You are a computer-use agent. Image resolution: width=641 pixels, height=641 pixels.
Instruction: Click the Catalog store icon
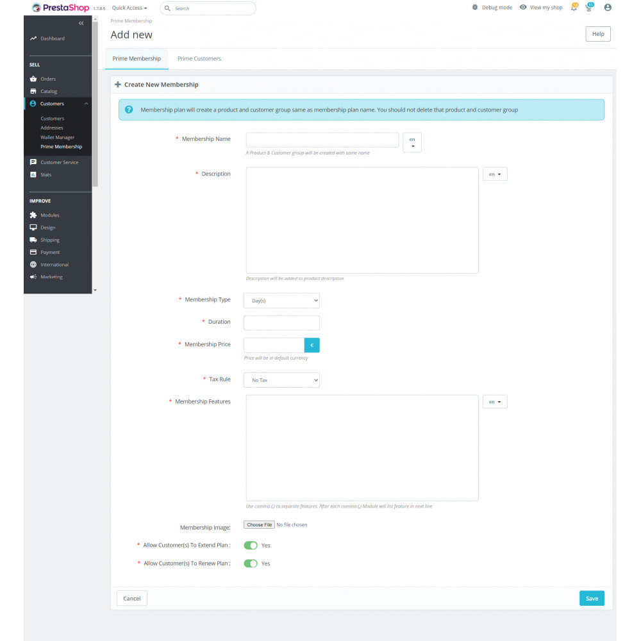33,91
